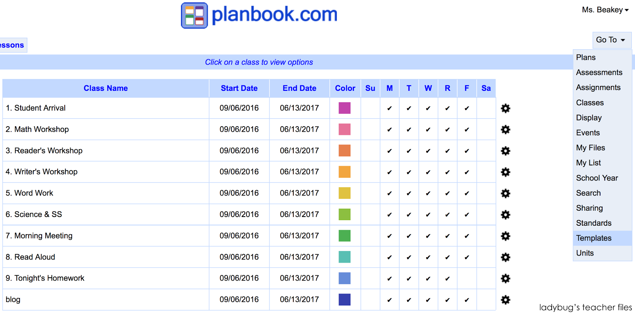Click the planbook.com logo icon
Screen dimensions: 635x315
point(194,15)
